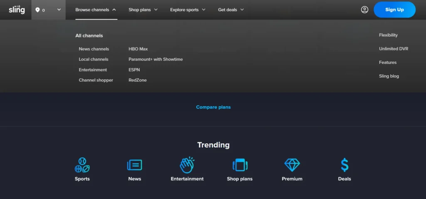Expand the Shop plans menu
This screenshot has width=426, height=199.
tap(143, 10)
